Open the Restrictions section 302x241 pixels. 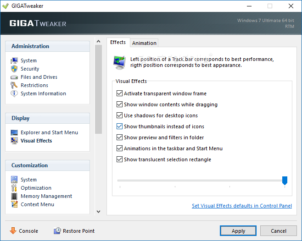34,85
